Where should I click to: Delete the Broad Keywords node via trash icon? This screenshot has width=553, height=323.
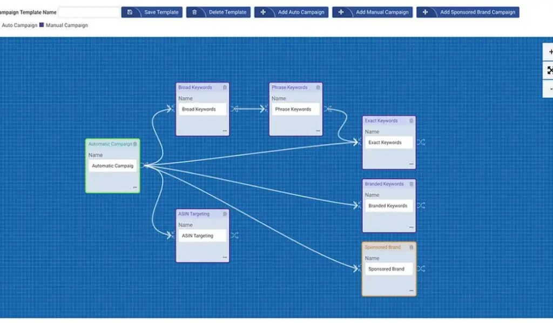coord(225,88)
